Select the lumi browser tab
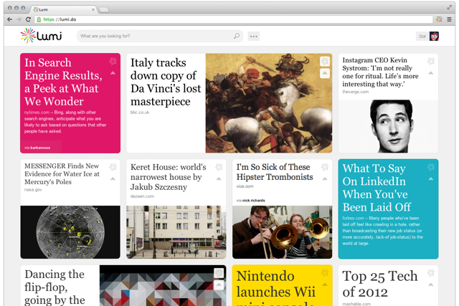 pyautogui.click(x=63, y=9)
